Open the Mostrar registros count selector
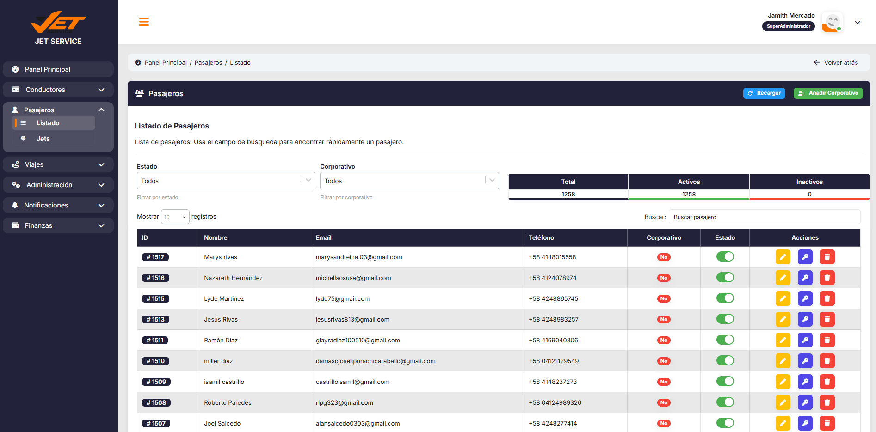This screenshot has height=432, width=876. coord(175,217)
